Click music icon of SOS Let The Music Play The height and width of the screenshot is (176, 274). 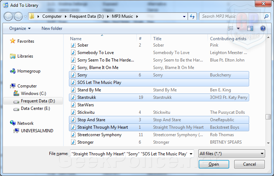pos(74,82)
